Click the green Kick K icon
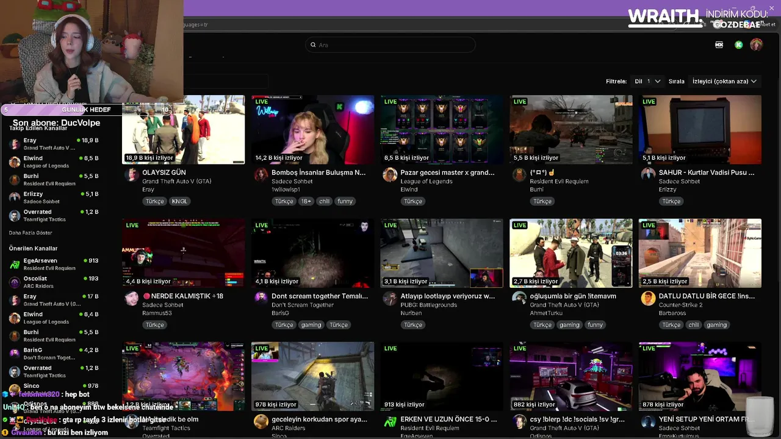Viewport: 781px width, 439px height. tap(739, 45)
